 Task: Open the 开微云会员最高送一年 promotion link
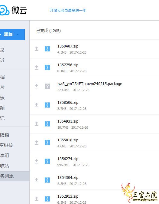coord(68,10)
